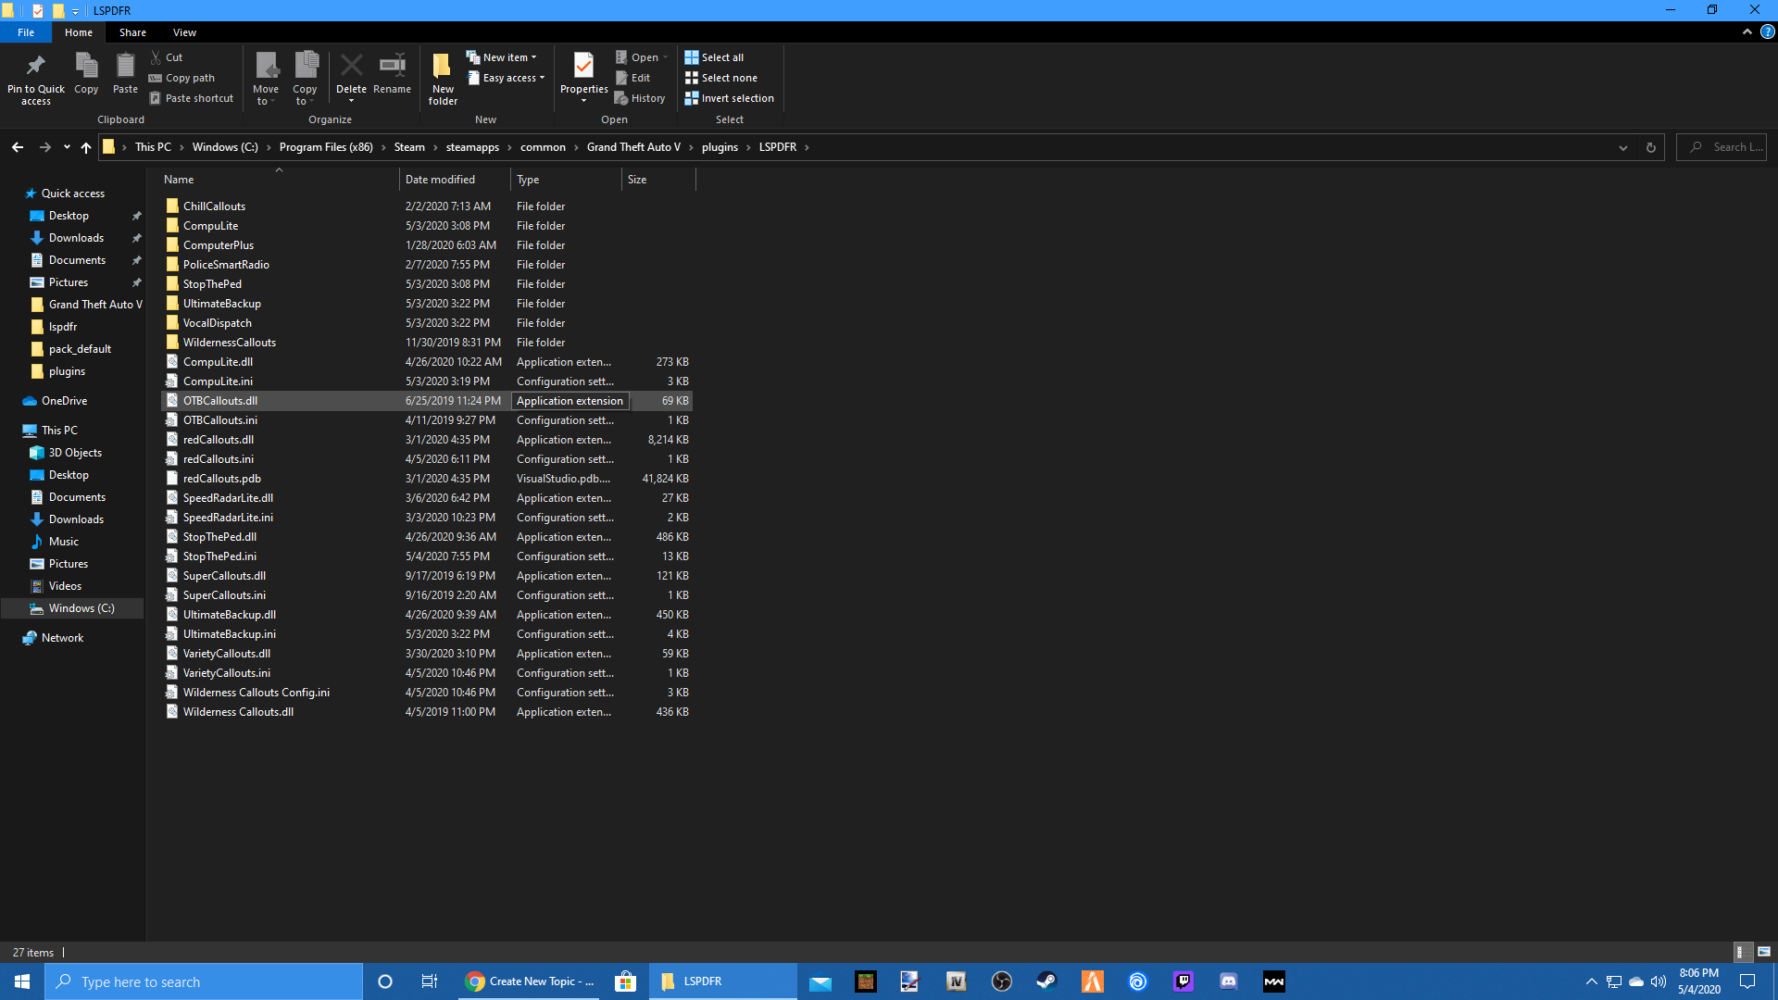Switch to details view toggle in status bar
Screen dimensions: 1778x1000
coord(1741,952)
